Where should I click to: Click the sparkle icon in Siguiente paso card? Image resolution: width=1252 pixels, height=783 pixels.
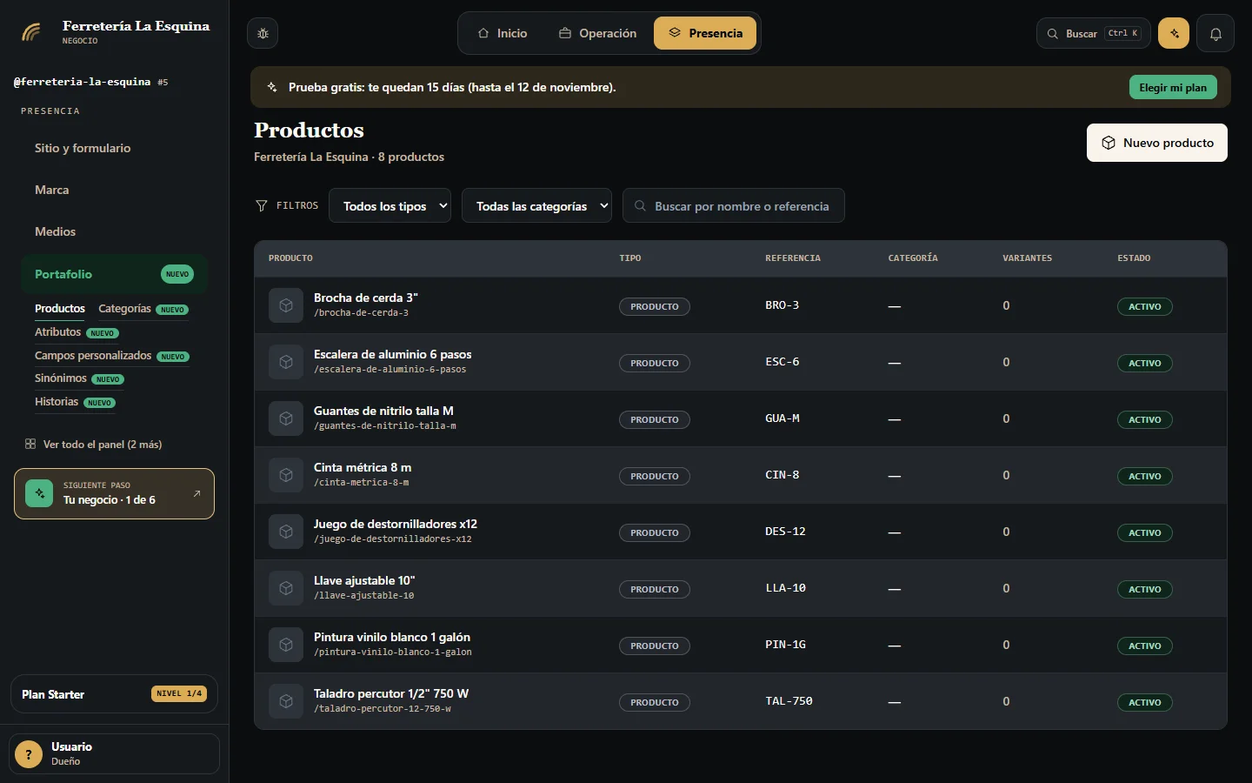pyautogui.click(x=39, y=493)
